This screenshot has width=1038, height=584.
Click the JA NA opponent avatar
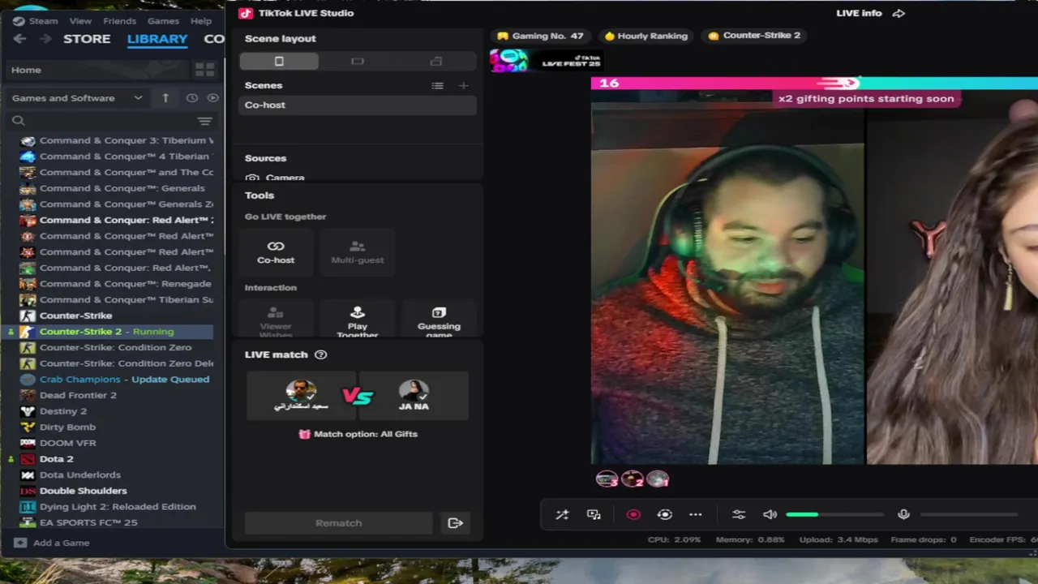point(414,391)
